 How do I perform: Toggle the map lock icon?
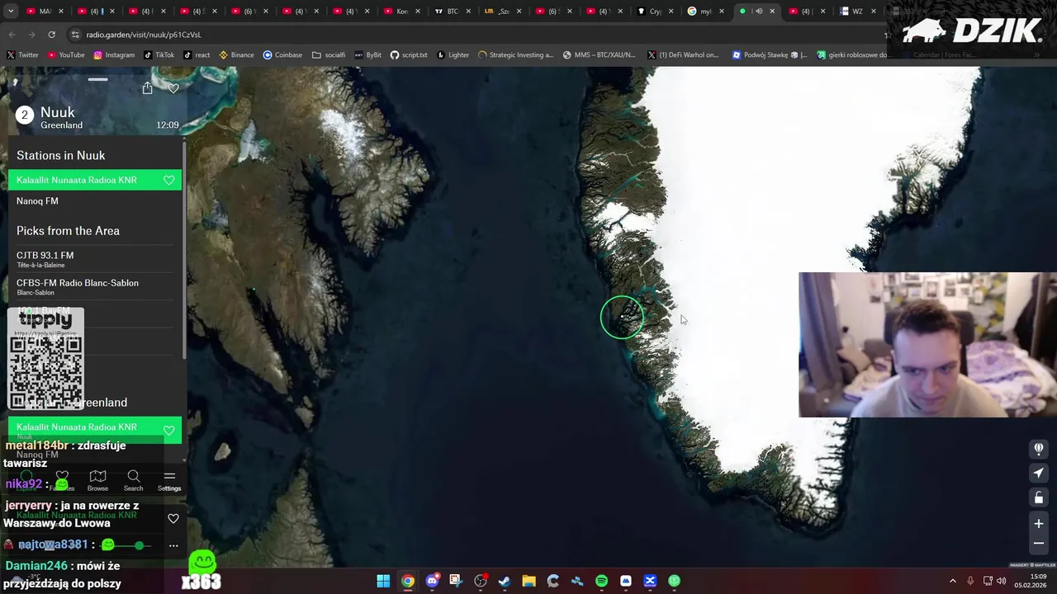coord(1039,497)
